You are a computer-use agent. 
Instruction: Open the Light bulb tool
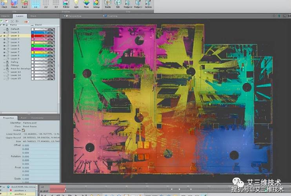(x=76, y=4)
